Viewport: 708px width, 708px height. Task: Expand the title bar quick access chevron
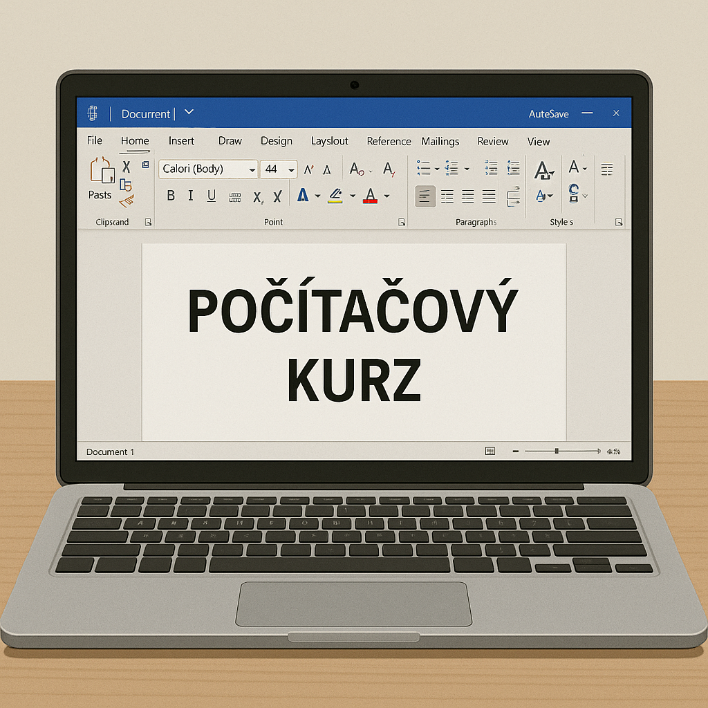189,113
